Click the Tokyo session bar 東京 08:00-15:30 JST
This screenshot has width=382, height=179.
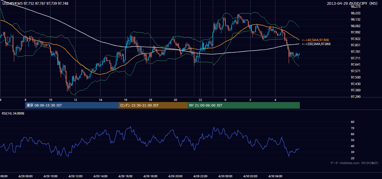point(72,105)
